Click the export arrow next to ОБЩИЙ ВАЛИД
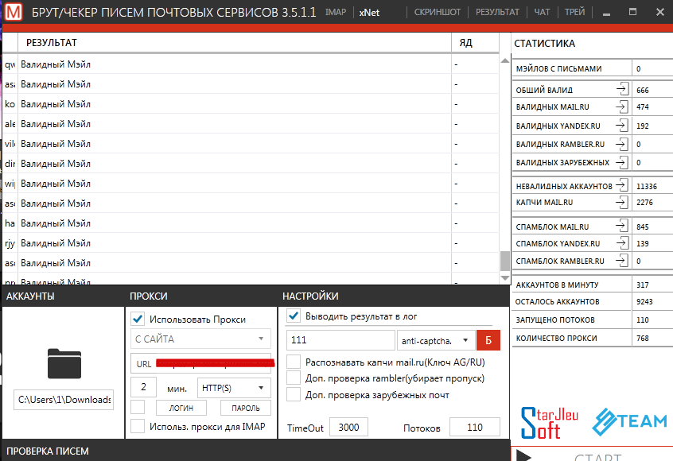The width and height of the screenshot is (673, 461). pyautogui.click(x=622, y=90)
